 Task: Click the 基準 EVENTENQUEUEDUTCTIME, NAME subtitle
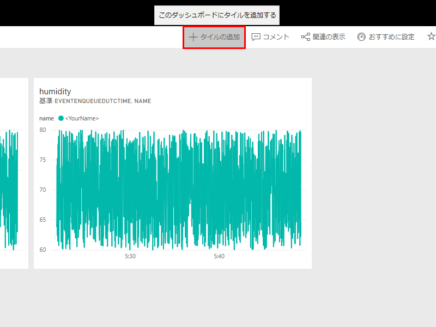(95, 101)
